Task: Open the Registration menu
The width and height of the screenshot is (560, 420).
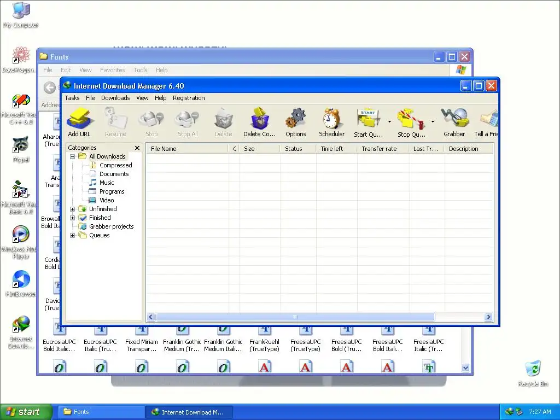Action: pyautogui.click(x=189, y=98)
